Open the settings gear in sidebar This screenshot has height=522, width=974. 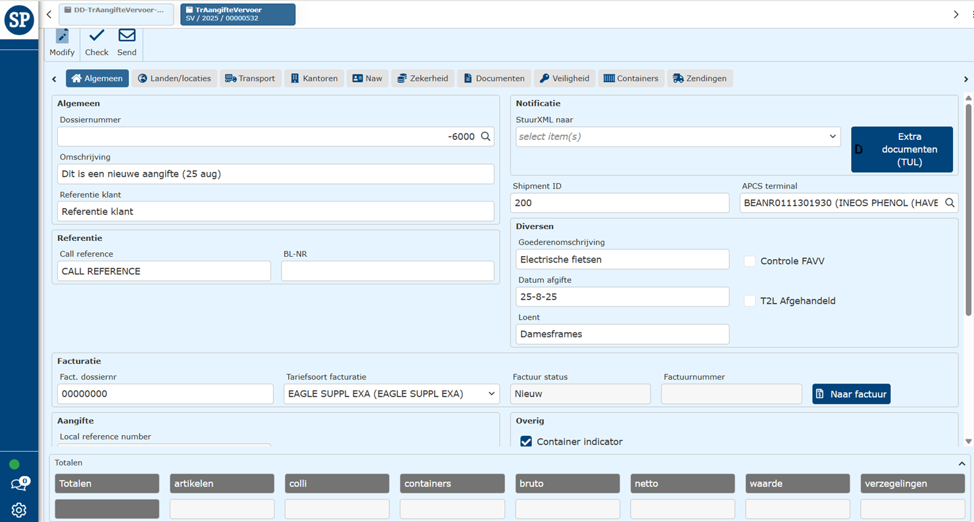click(18, 510)
